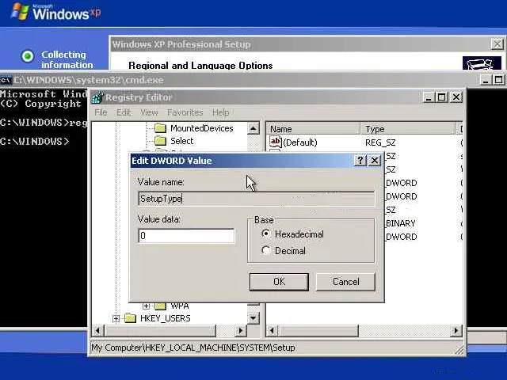Close the Edit DWORD Value dialog
The height and width of the screenshot is (380, 507).
tap(375, 160)
